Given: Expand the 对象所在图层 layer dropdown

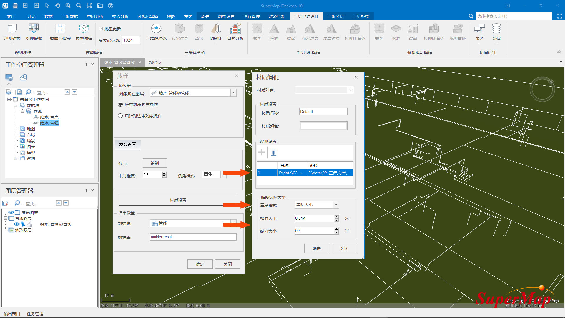Looking at the screenshot, I should click(x=233, y=93).
